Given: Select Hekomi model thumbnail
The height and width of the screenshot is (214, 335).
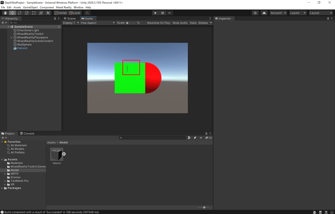Looking at the screenshot, I should click(57, 154).
